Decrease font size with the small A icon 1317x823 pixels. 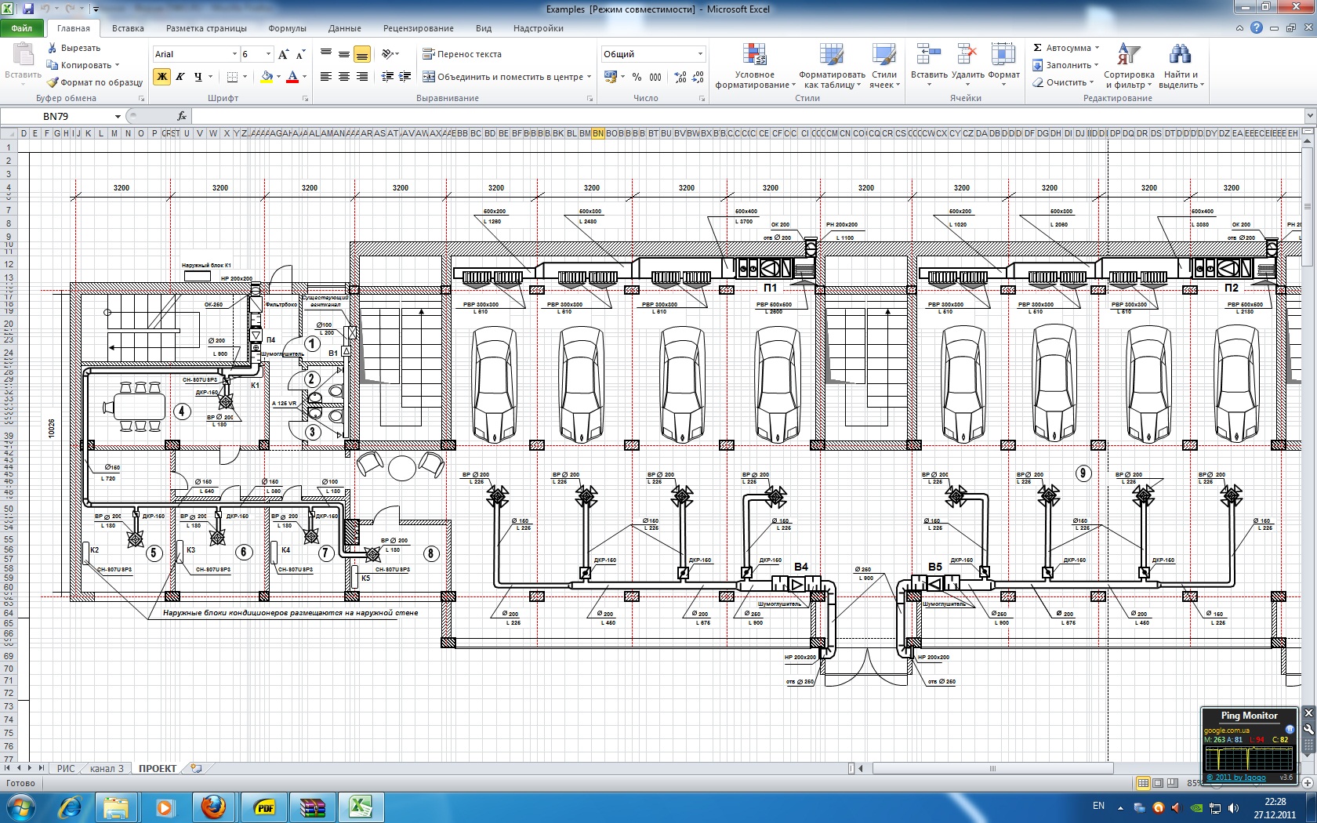[x=299, y=54]
